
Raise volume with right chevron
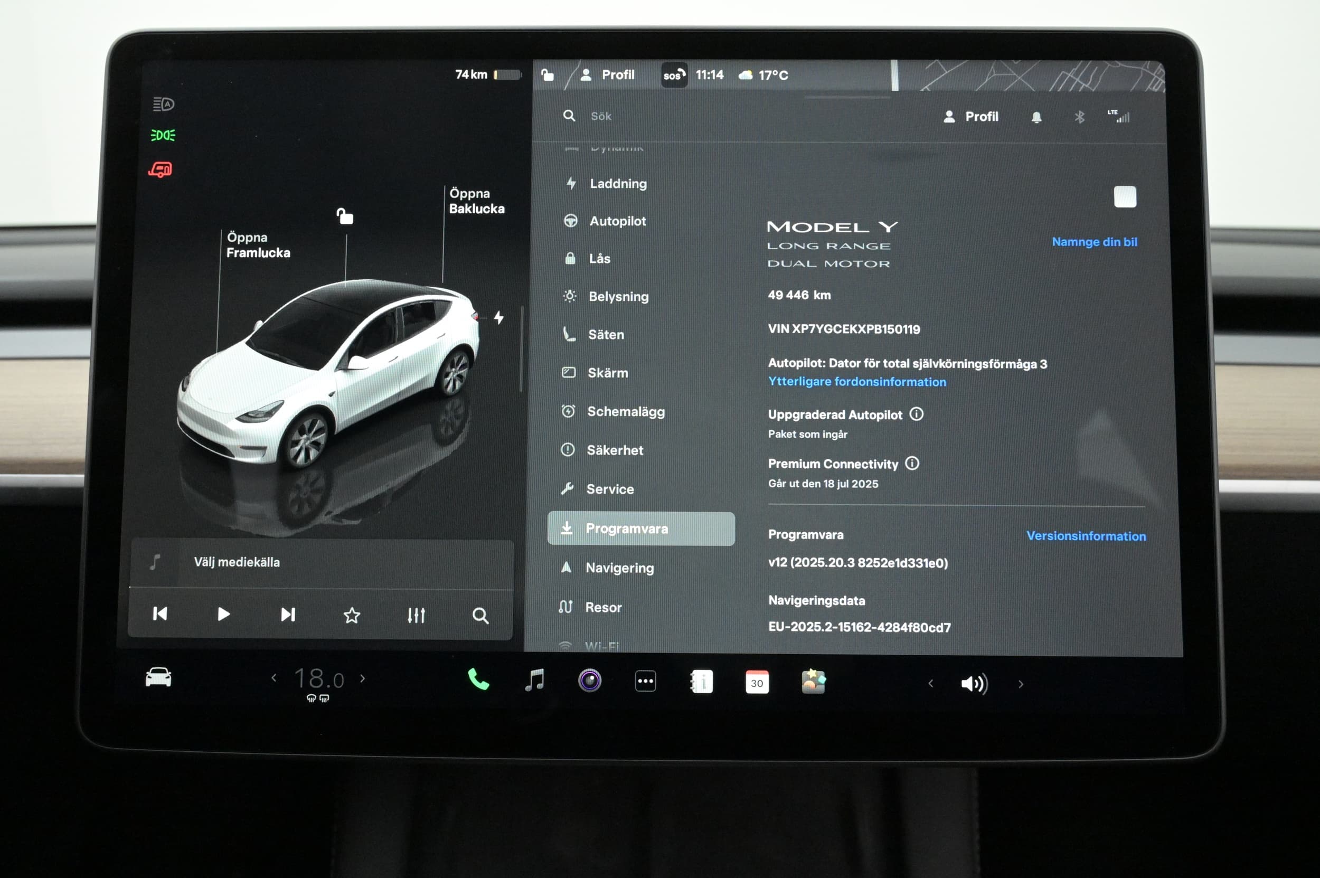1021,684
